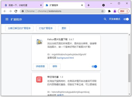Click the scrollbar down arrow
Screen dimensions: 132x97
coord(129,94)
